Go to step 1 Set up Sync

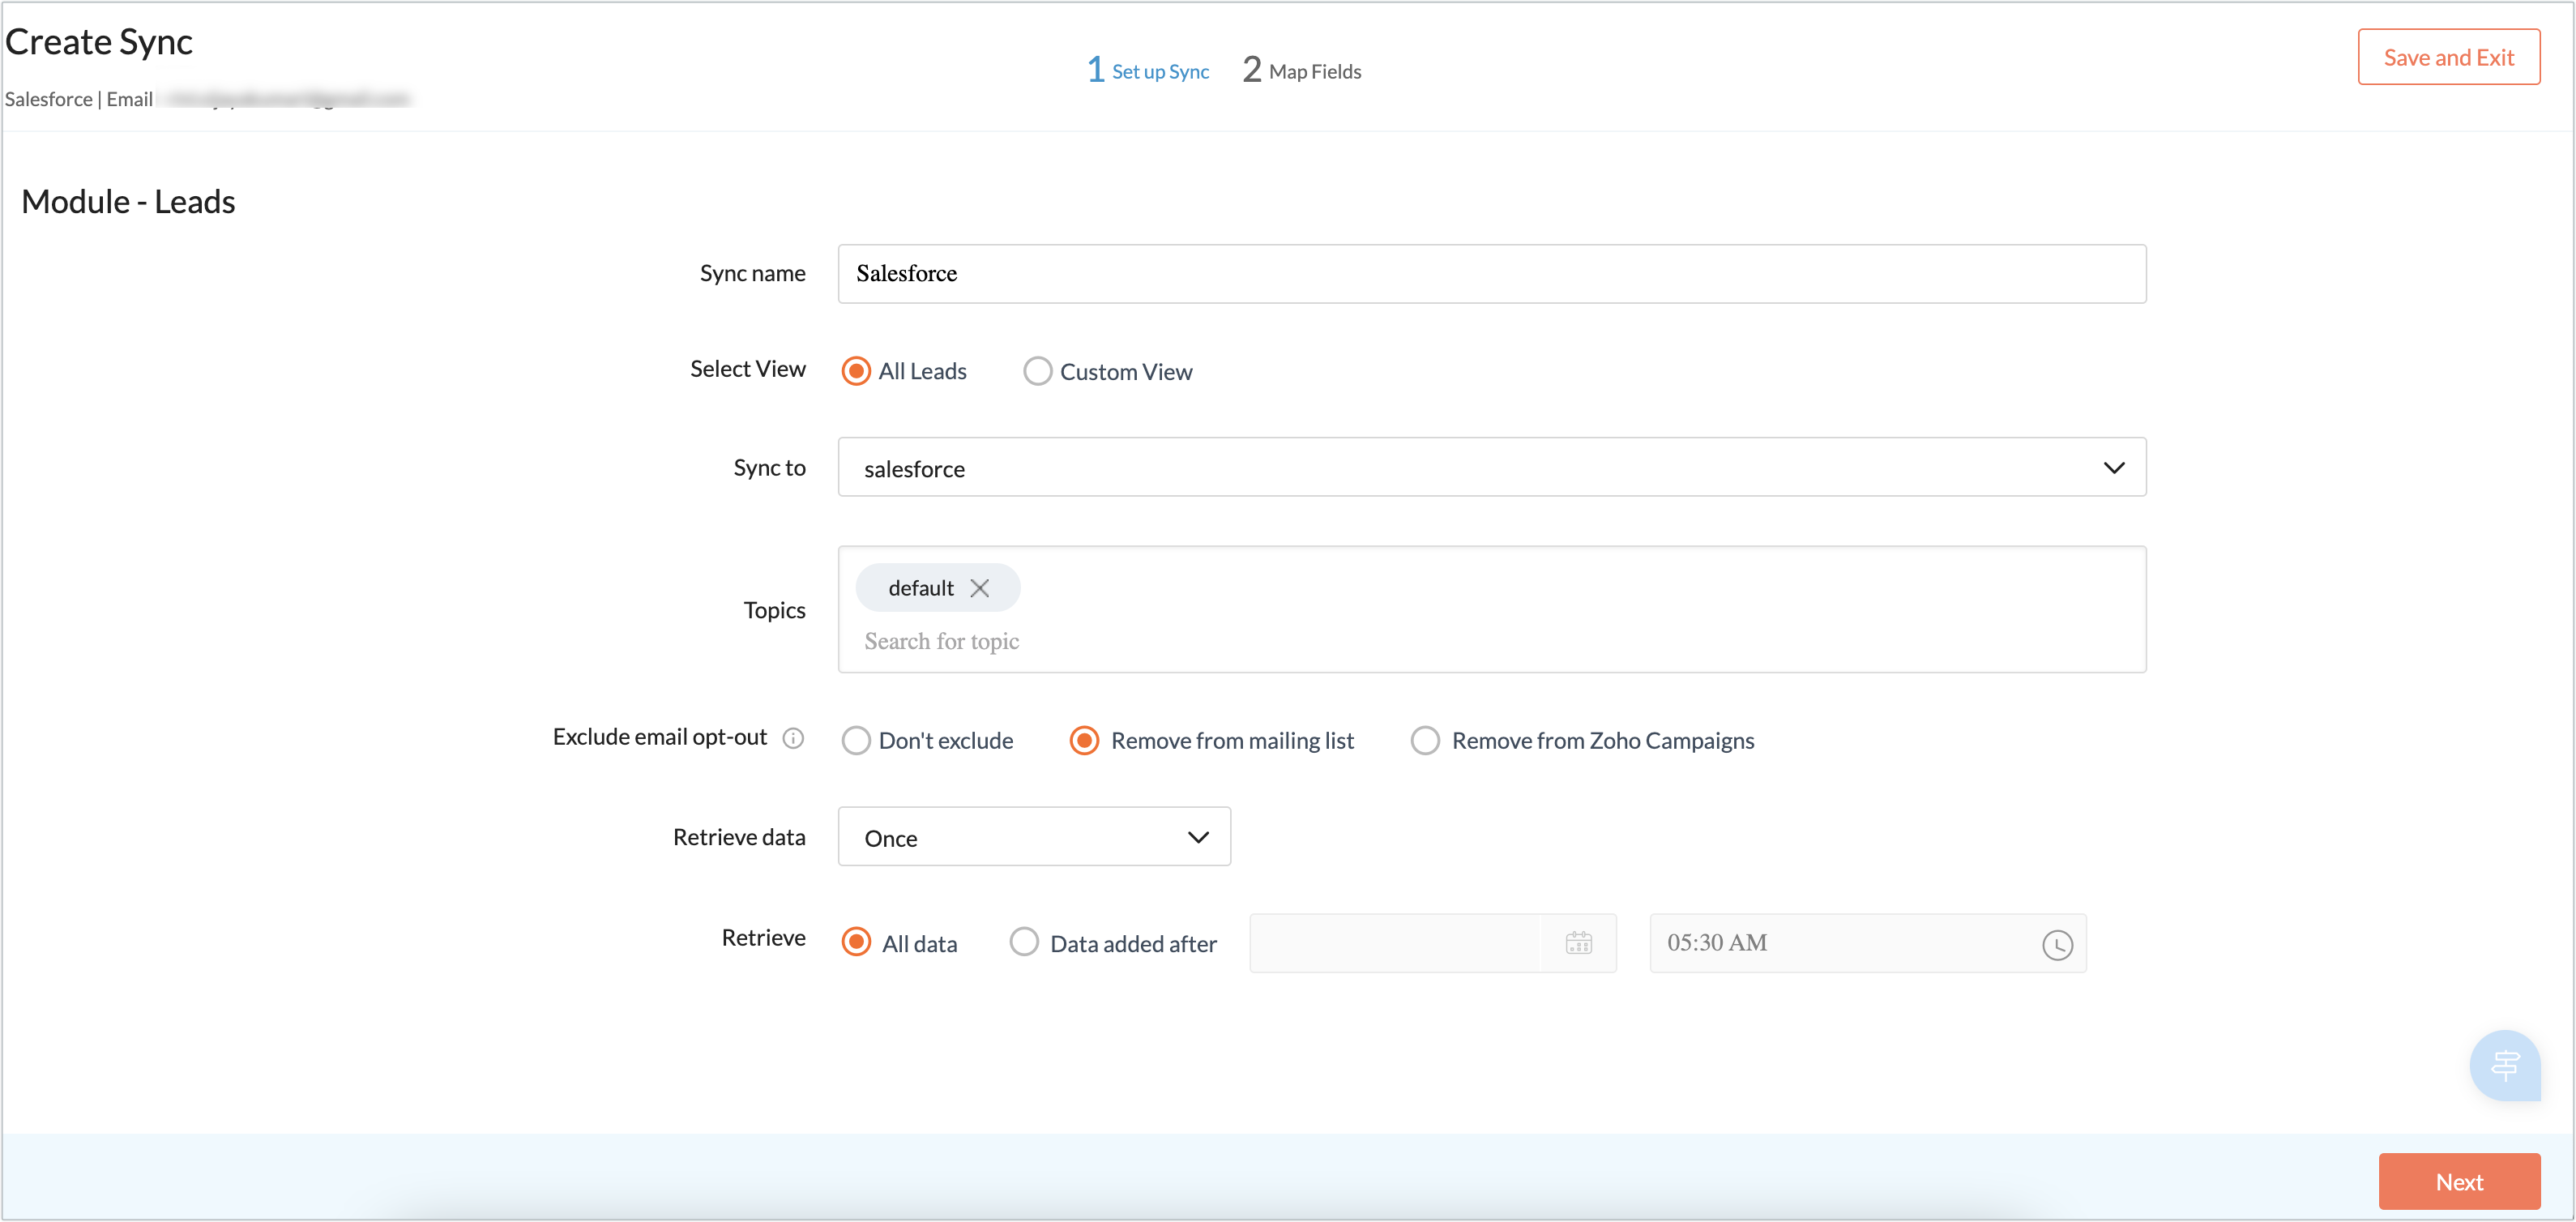[1148, 70]
